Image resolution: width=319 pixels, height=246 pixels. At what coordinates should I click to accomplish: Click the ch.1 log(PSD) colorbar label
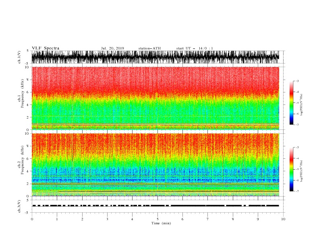(x=301, y=105)
